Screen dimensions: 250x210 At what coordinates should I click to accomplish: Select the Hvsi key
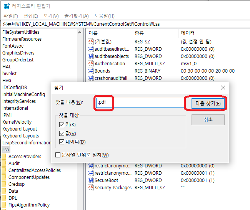point(7,81)
